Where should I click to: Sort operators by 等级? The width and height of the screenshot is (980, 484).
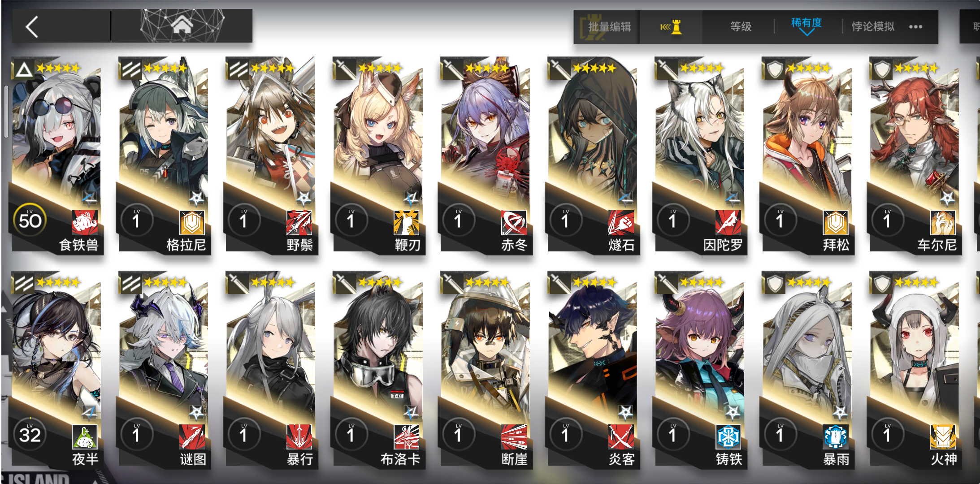click(741, 26)
